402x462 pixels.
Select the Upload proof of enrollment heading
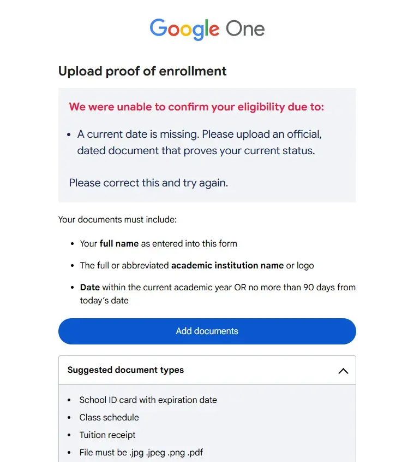[x=142, y=71]
